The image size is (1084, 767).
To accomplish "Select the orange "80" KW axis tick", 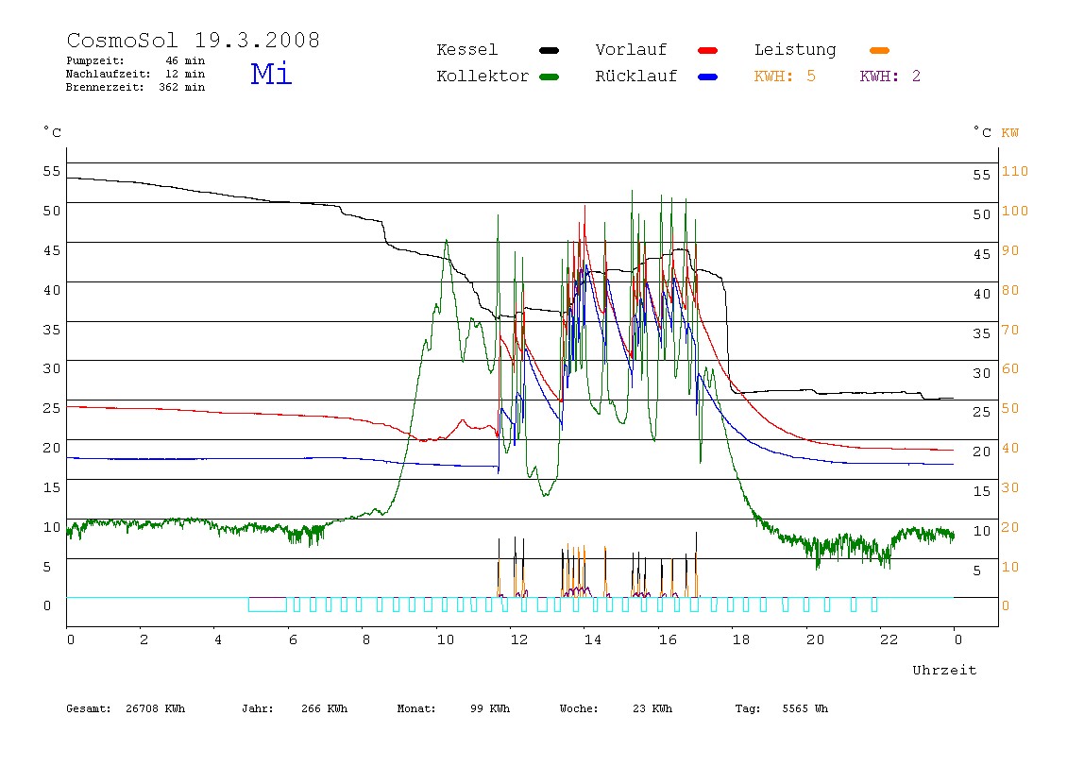I will [x=1010, y=290].
